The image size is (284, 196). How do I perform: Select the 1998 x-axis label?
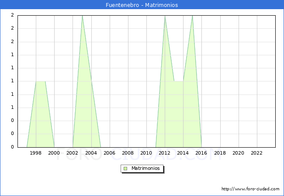[35, 153]
